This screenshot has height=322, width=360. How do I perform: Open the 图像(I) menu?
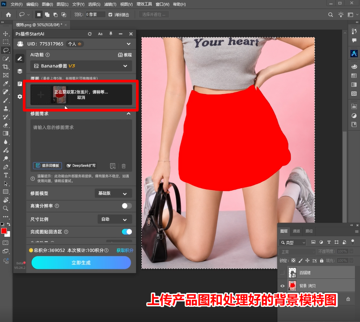[x=47, y=4]
